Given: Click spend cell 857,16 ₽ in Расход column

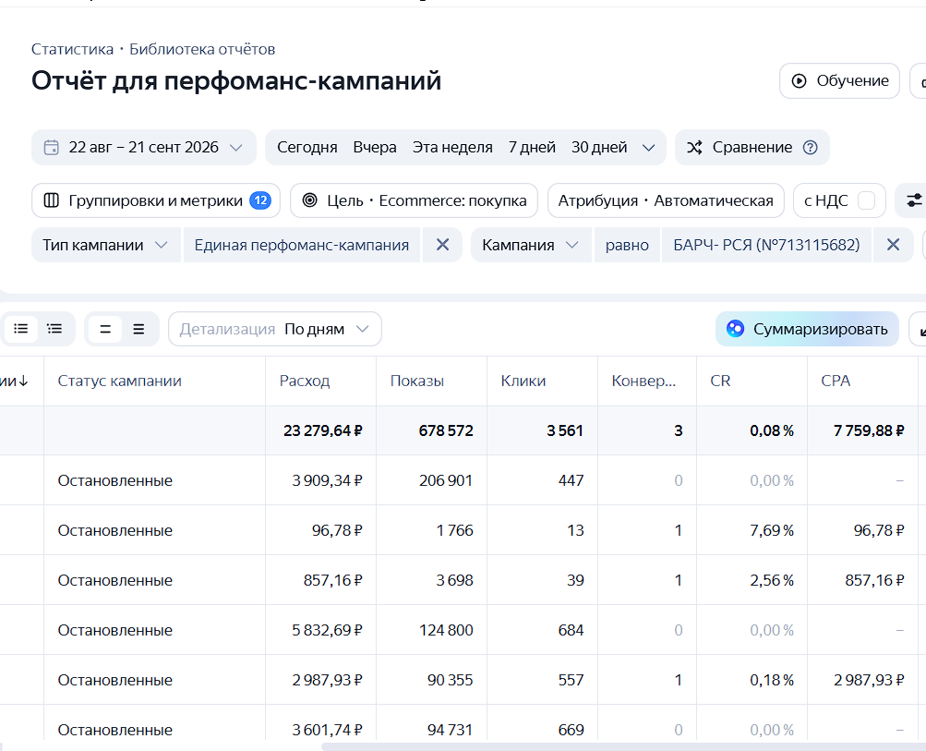Looking at the screenshot, I should [x=332, y=580].
